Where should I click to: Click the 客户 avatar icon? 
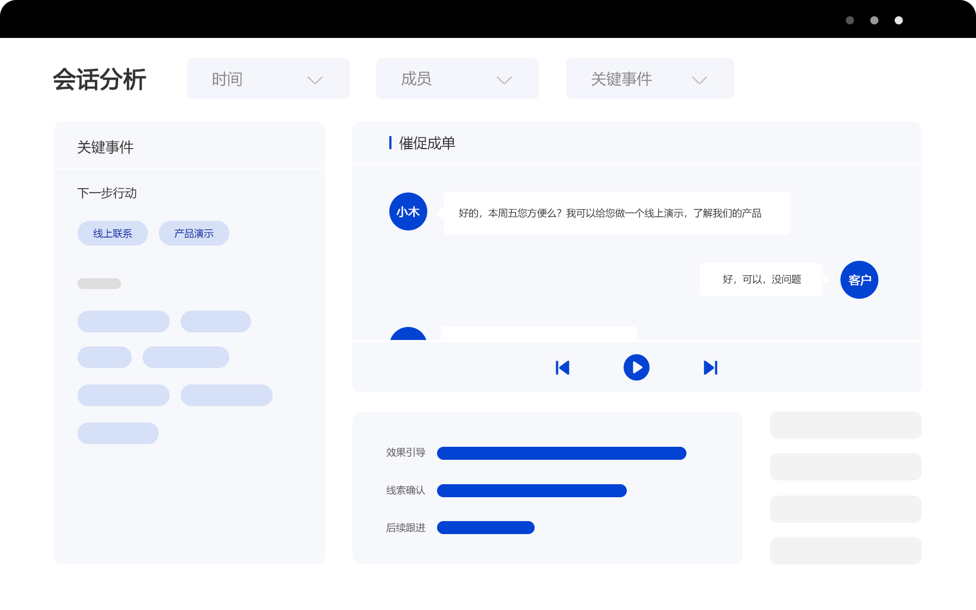(x=859, y=280)
